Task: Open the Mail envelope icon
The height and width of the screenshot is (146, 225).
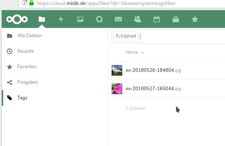Action: 118,19
